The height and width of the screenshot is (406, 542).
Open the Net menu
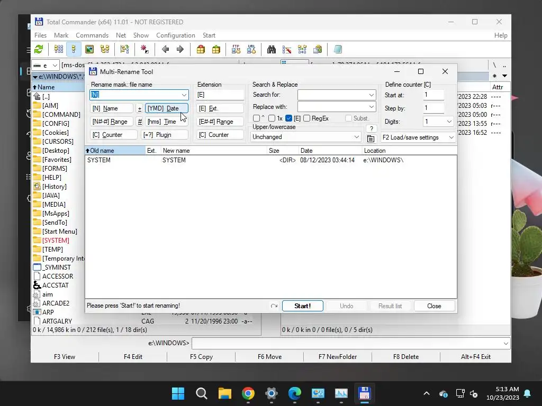pyautogui.click(x=121, y=35)
